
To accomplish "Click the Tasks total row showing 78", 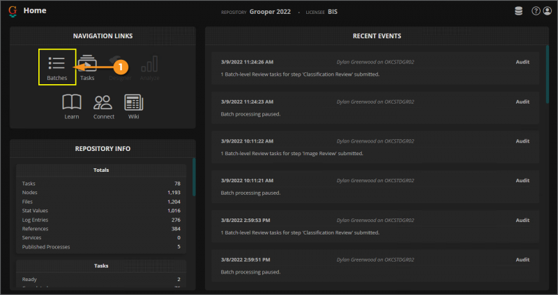I will tap(101, 184).
